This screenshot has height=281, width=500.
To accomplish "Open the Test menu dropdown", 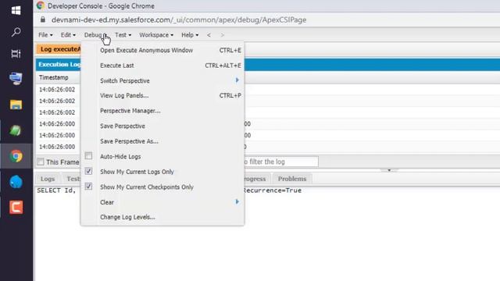I will point(123,35).
